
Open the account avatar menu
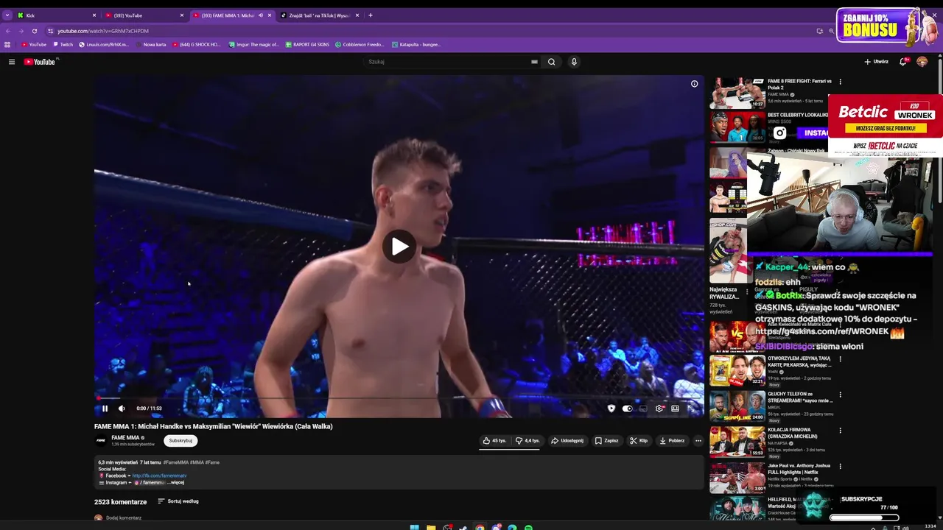pos(922,62)
